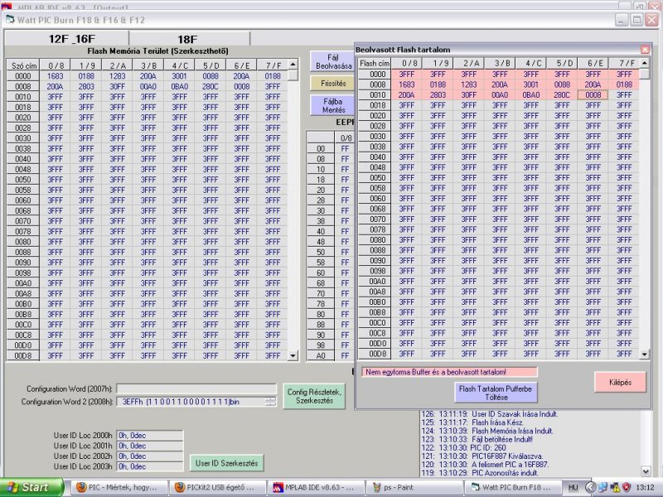Select cell 280C in buffer row 0008
663x497 pixels.
211,86
